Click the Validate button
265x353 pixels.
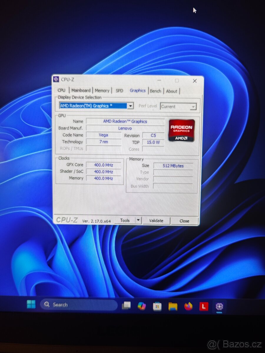(156, 220)
